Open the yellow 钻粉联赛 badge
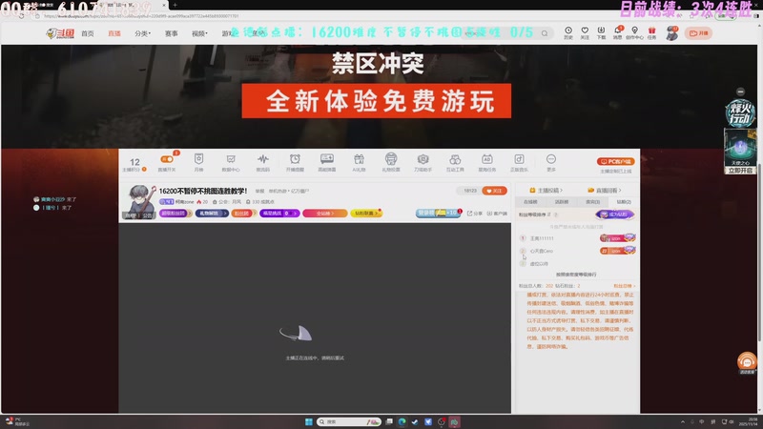The image size is (763, 429). [366, 213]
